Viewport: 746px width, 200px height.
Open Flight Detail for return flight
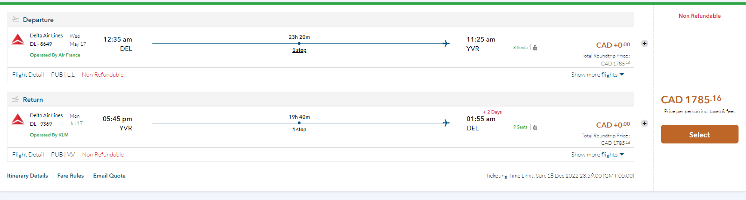(28, 155)
